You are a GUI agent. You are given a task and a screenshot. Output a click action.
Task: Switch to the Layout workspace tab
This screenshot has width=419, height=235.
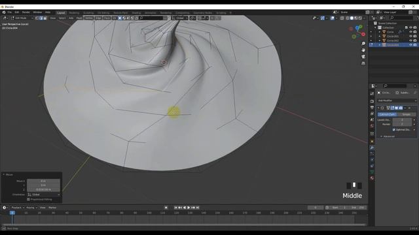pyautogui.click(x=61, y=12)
